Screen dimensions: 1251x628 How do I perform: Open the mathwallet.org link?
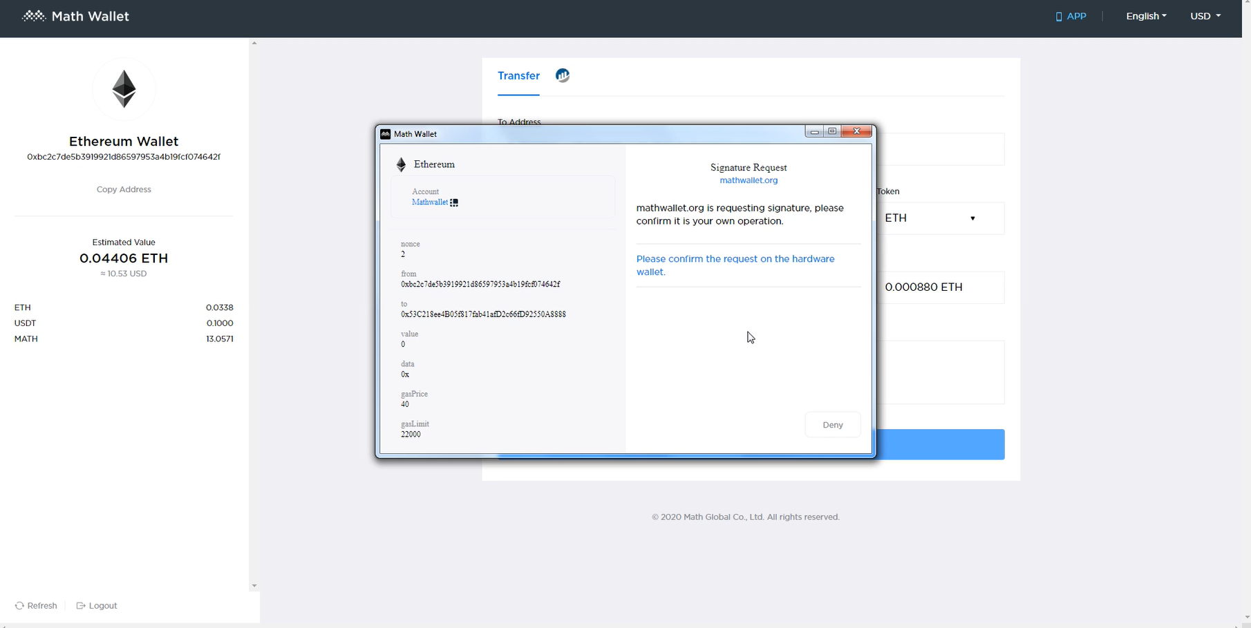click(749, 180)
